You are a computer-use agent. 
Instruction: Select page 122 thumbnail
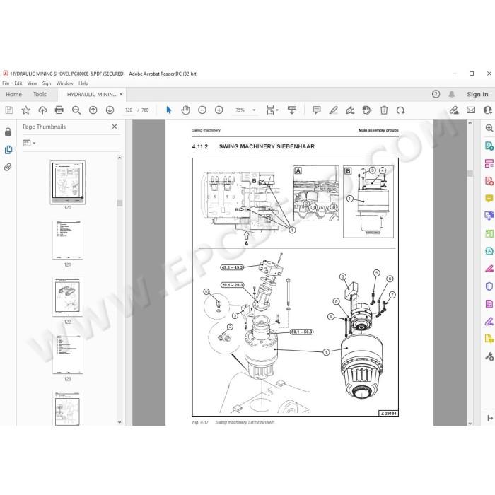pos(68,297)
